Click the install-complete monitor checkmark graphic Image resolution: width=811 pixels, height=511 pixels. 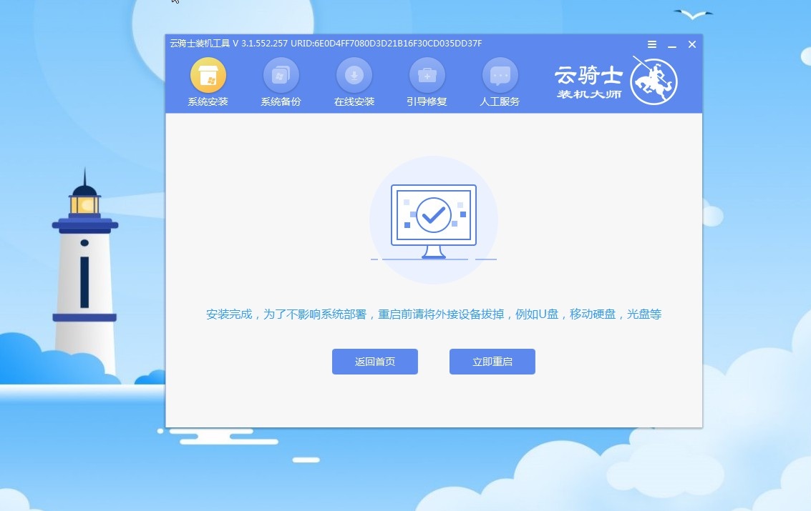434,221
